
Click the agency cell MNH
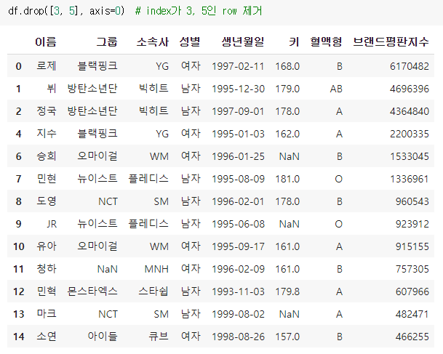click(x=156, y=269)
